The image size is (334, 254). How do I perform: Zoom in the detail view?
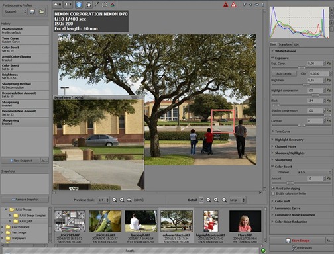click(216, 200)
